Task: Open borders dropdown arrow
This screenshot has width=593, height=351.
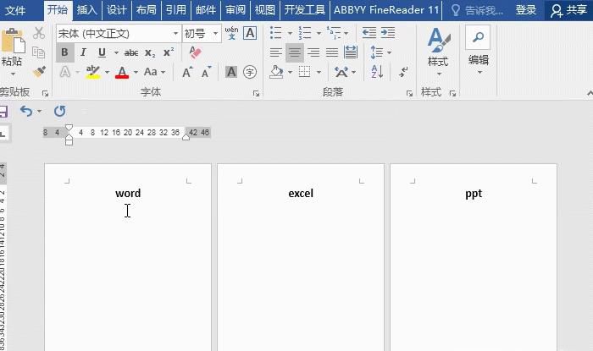Action: tap(319, 72)
